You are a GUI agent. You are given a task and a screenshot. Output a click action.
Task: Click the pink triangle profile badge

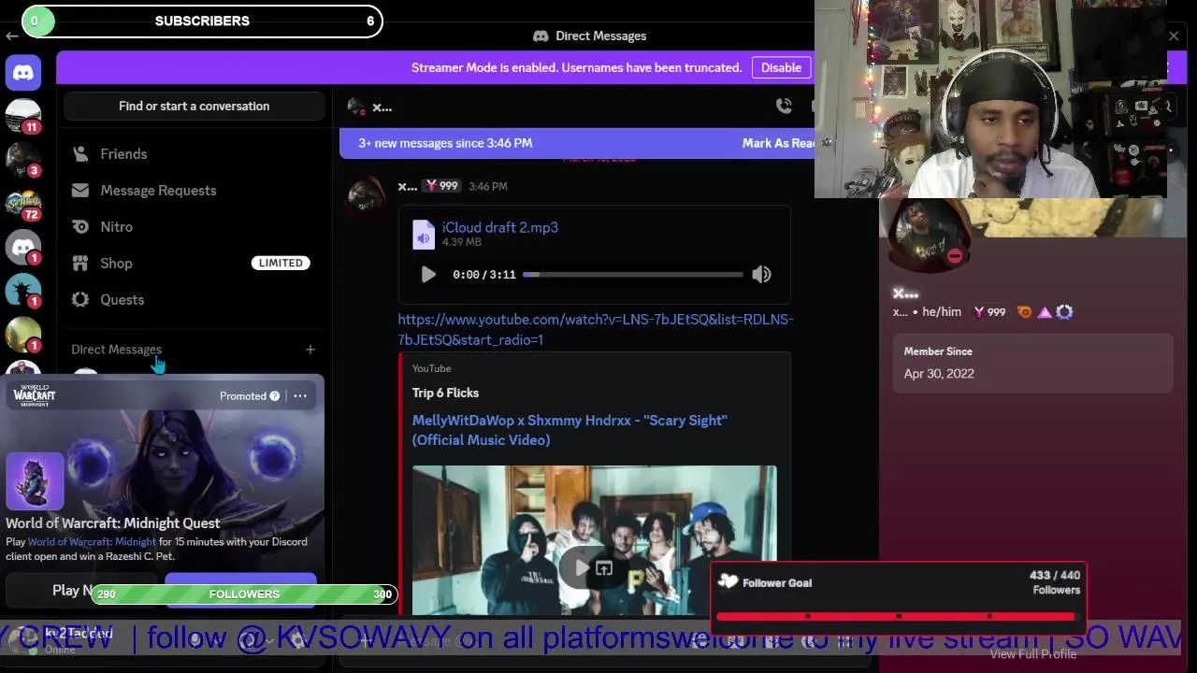pyautogui.click(x=1045, y=312)
